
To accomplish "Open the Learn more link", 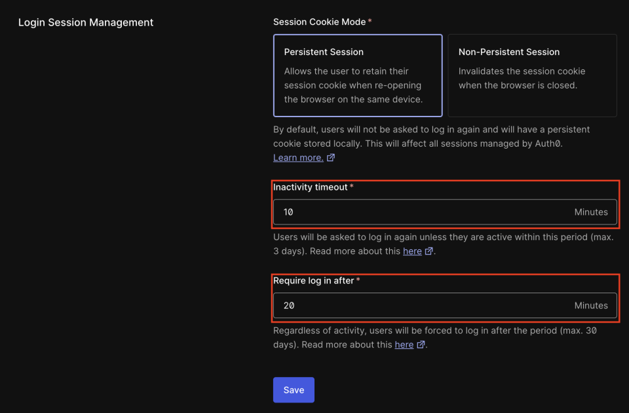I will [x=299, y=157].
